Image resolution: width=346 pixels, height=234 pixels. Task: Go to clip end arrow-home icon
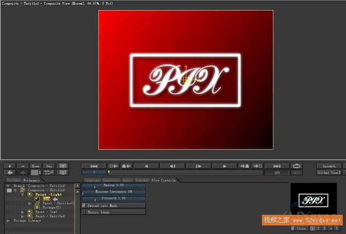coord(244,166)
